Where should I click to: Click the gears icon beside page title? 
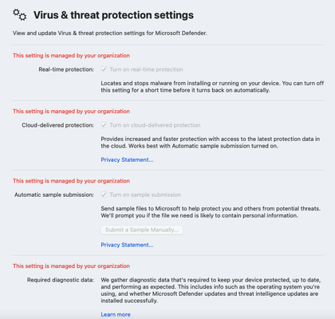pos(20,14)
